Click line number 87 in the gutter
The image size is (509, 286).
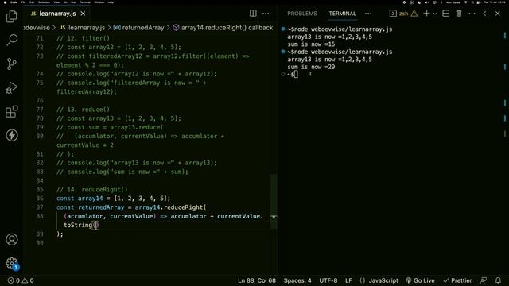40,207
